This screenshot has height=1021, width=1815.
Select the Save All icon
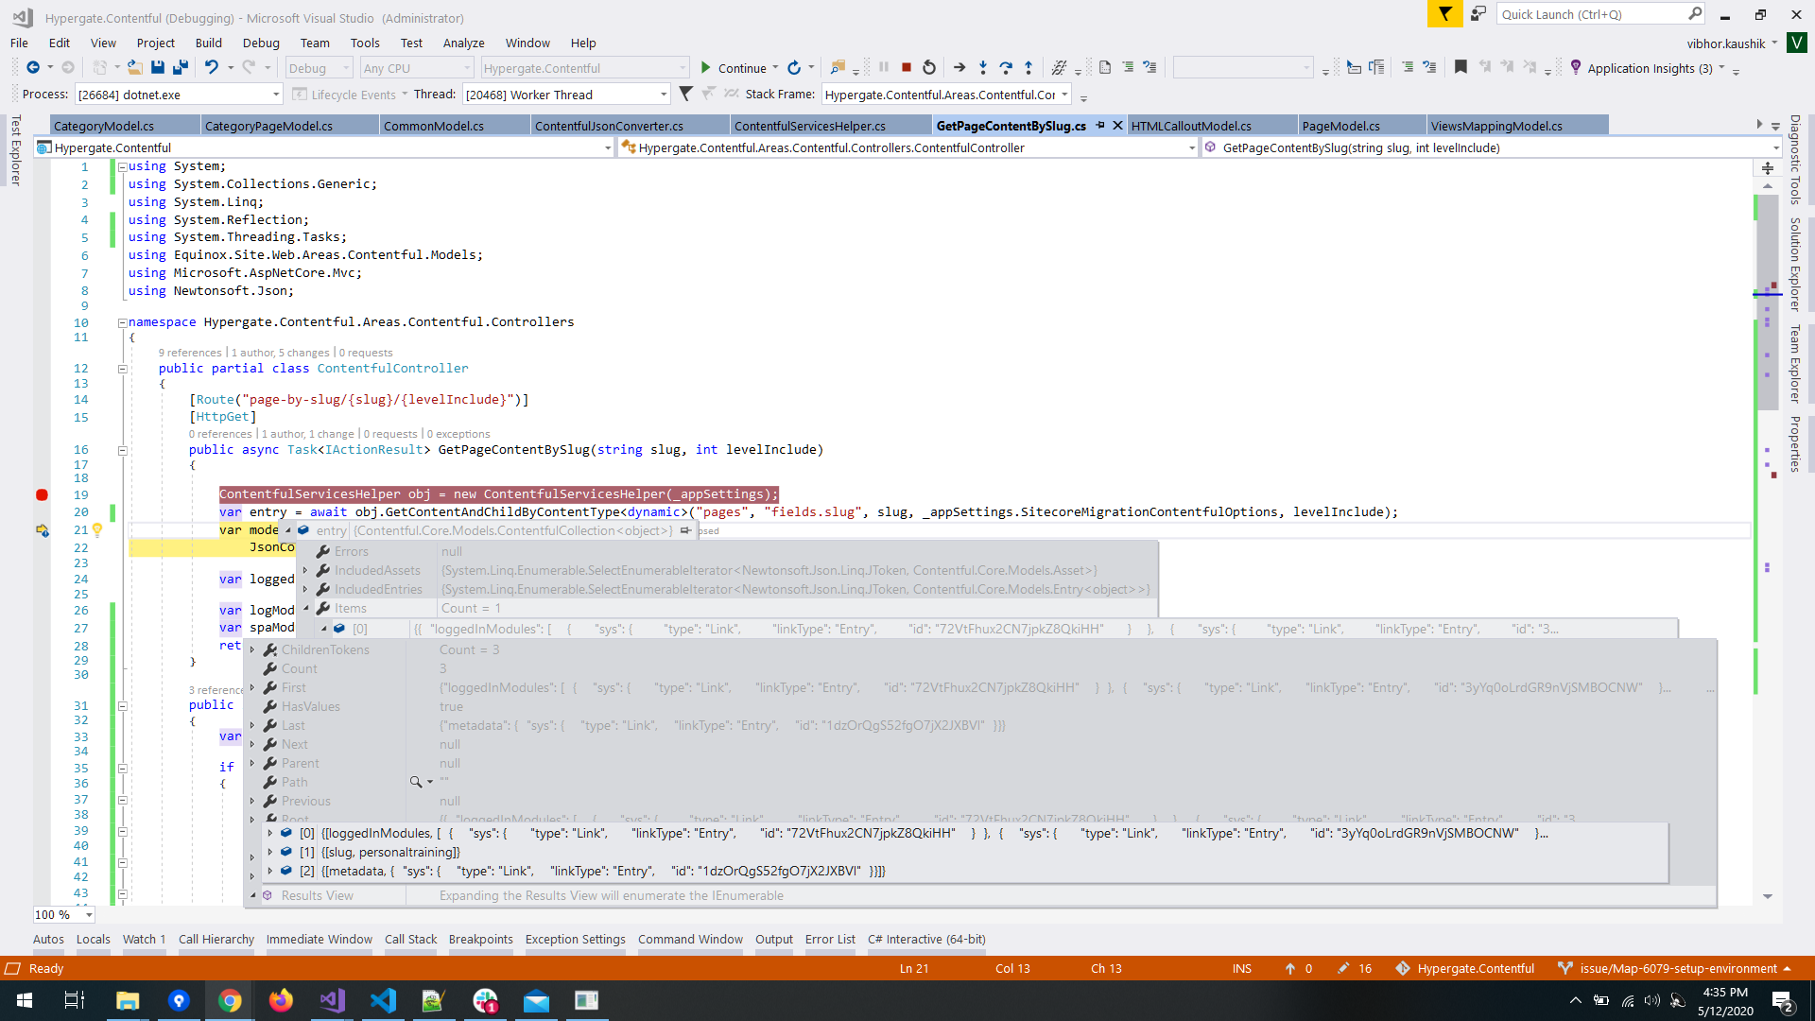[x=181, y=67]
